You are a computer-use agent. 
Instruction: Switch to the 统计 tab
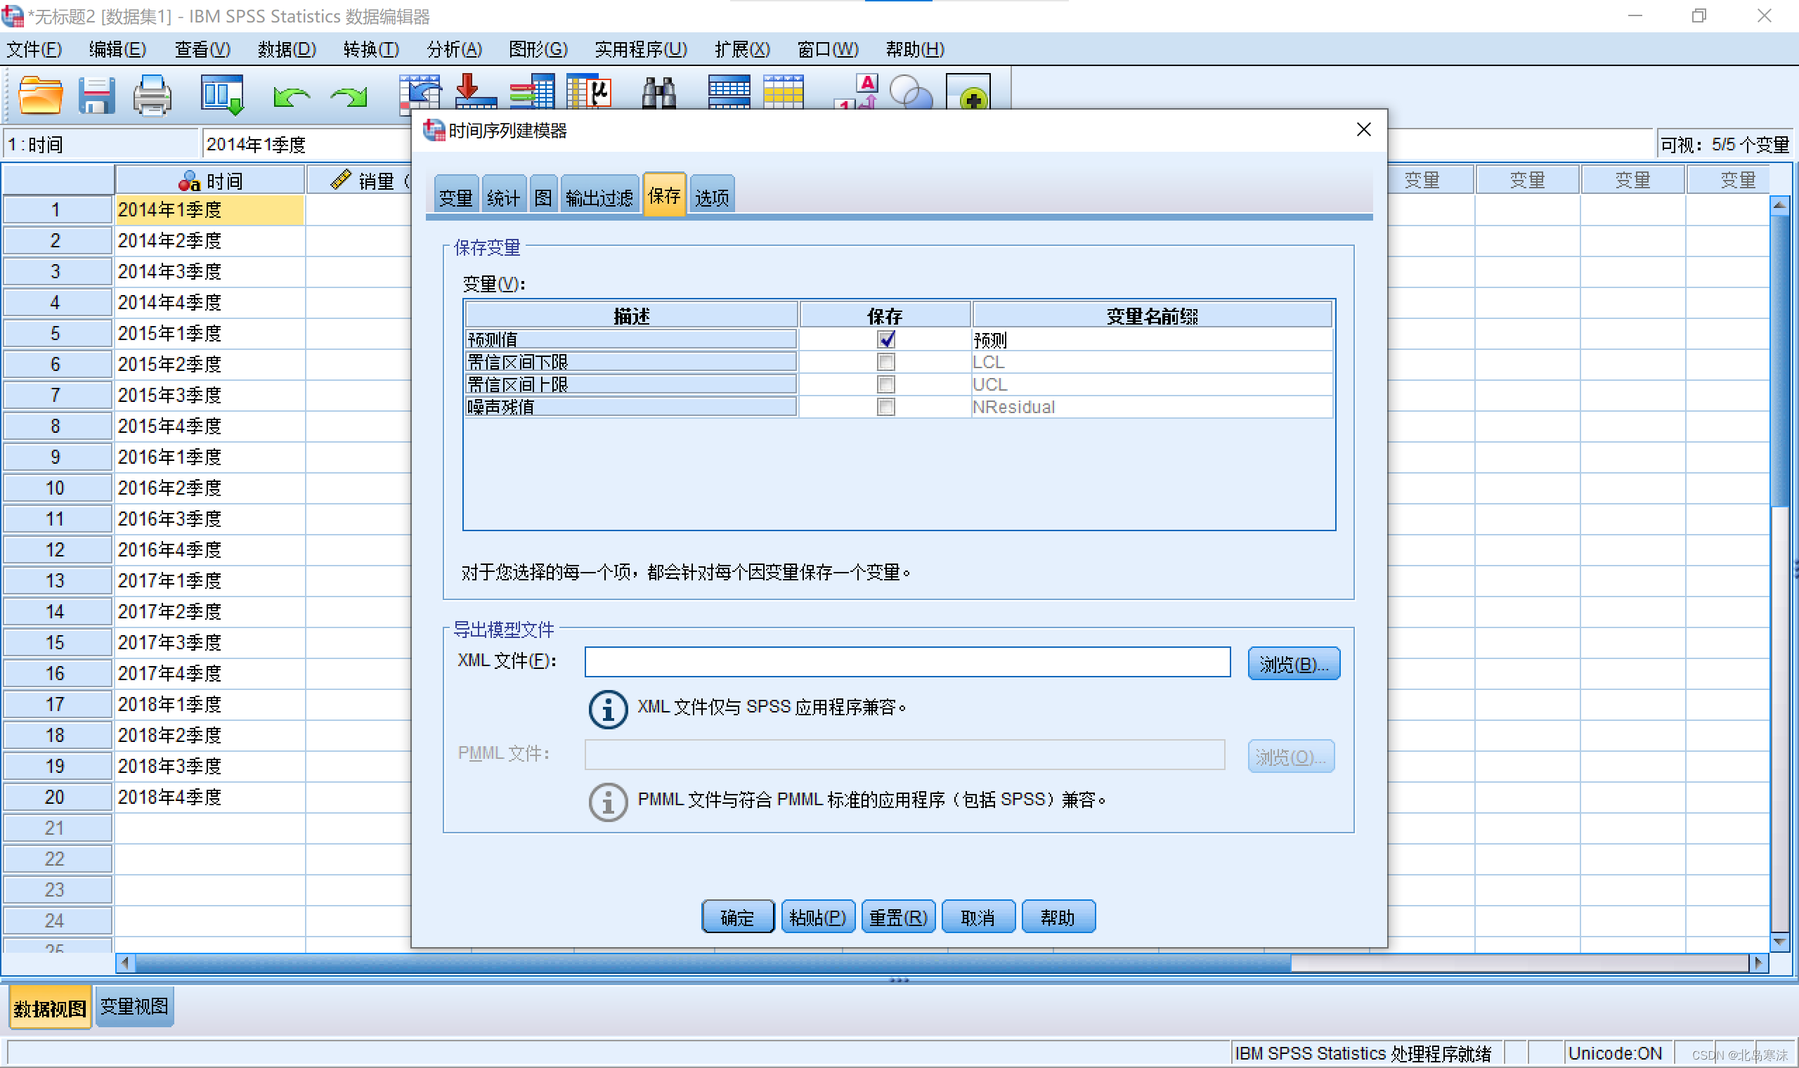pyautogui.click(x=503, y=197)
